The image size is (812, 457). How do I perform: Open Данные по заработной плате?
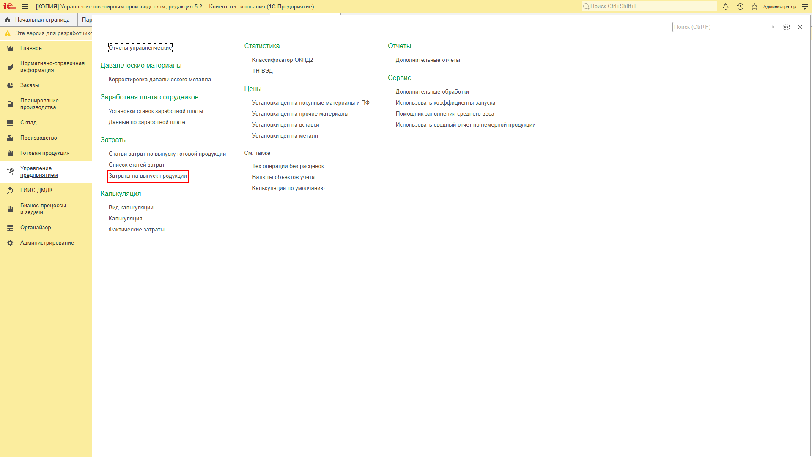(x=147, y=122)
